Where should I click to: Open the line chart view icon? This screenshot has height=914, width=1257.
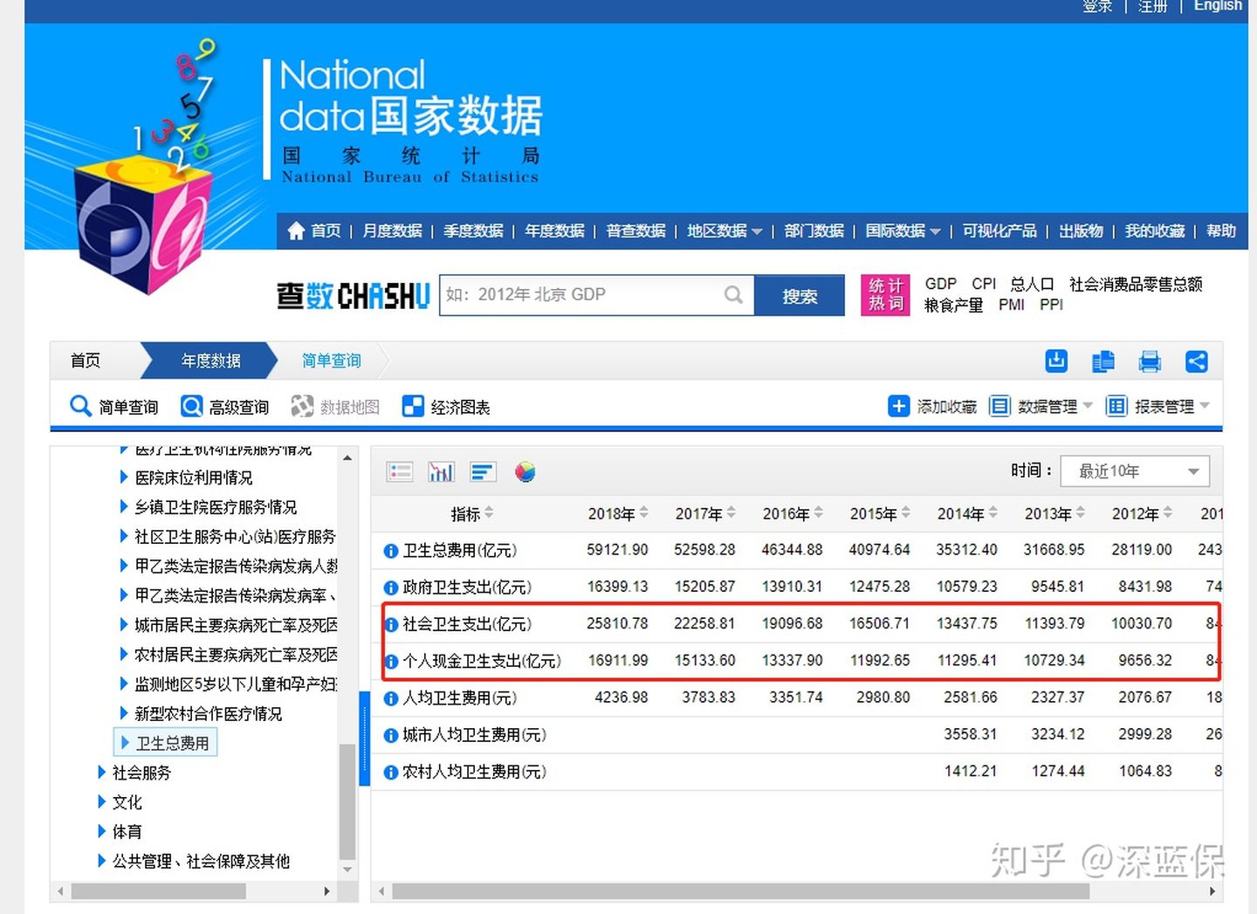tap(483, 471)
